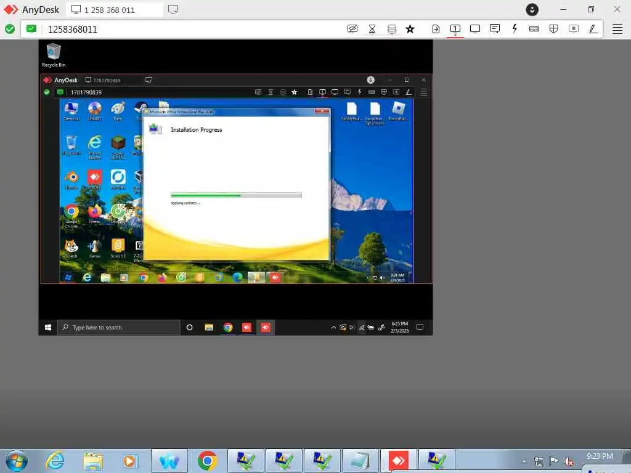Open outer AnyDesk hamburger main menu

[x=617, y=29]
